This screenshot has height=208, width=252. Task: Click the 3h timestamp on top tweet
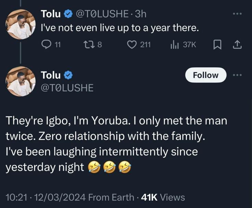pyautogui.click(x=141, y=14)
